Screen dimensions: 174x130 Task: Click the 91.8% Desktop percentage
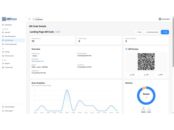[x=143, y=112]
